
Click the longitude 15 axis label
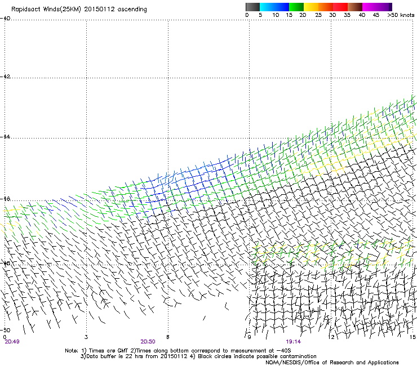tap(412, 337)
